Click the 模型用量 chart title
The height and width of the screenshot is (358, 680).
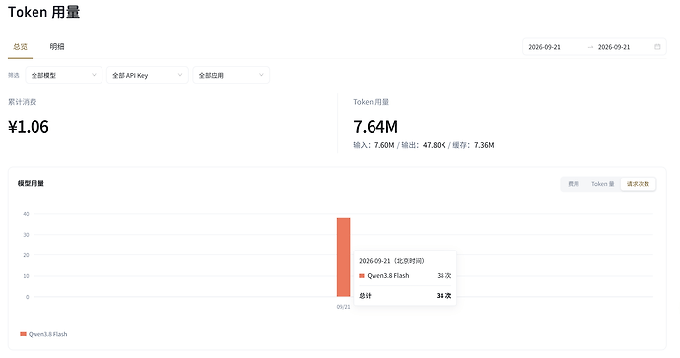tap(31, 183)
